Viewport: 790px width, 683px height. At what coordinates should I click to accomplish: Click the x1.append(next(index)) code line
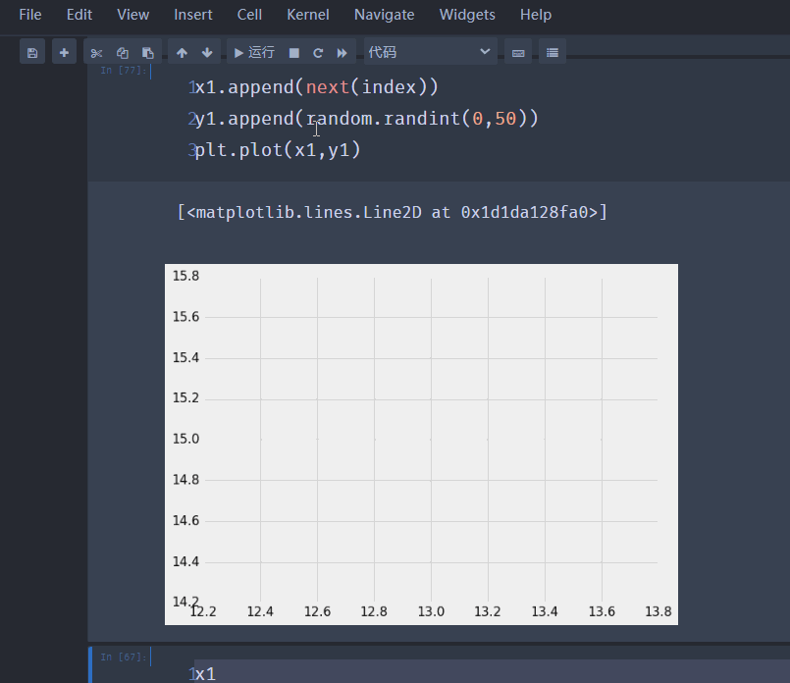[x=316, y=87]
